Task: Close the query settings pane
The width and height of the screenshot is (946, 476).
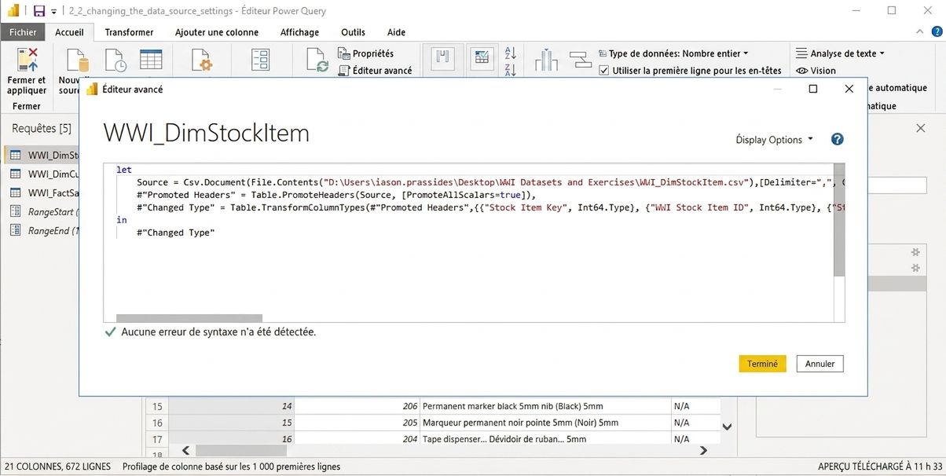Action: (x=922, y=128)
